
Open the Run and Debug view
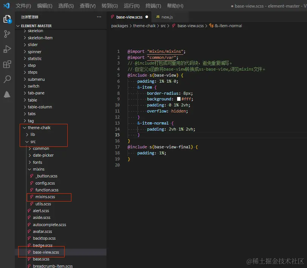tap(7, 49)
